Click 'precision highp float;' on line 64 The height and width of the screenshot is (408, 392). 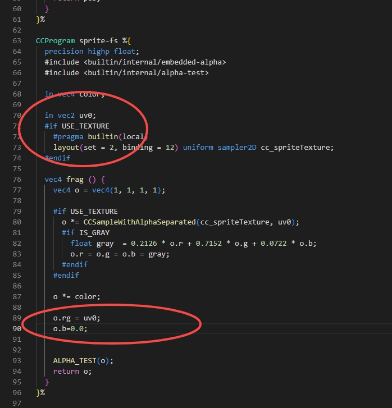coord(92,52)
